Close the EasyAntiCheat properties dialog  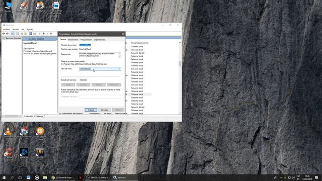click(123, 34)
